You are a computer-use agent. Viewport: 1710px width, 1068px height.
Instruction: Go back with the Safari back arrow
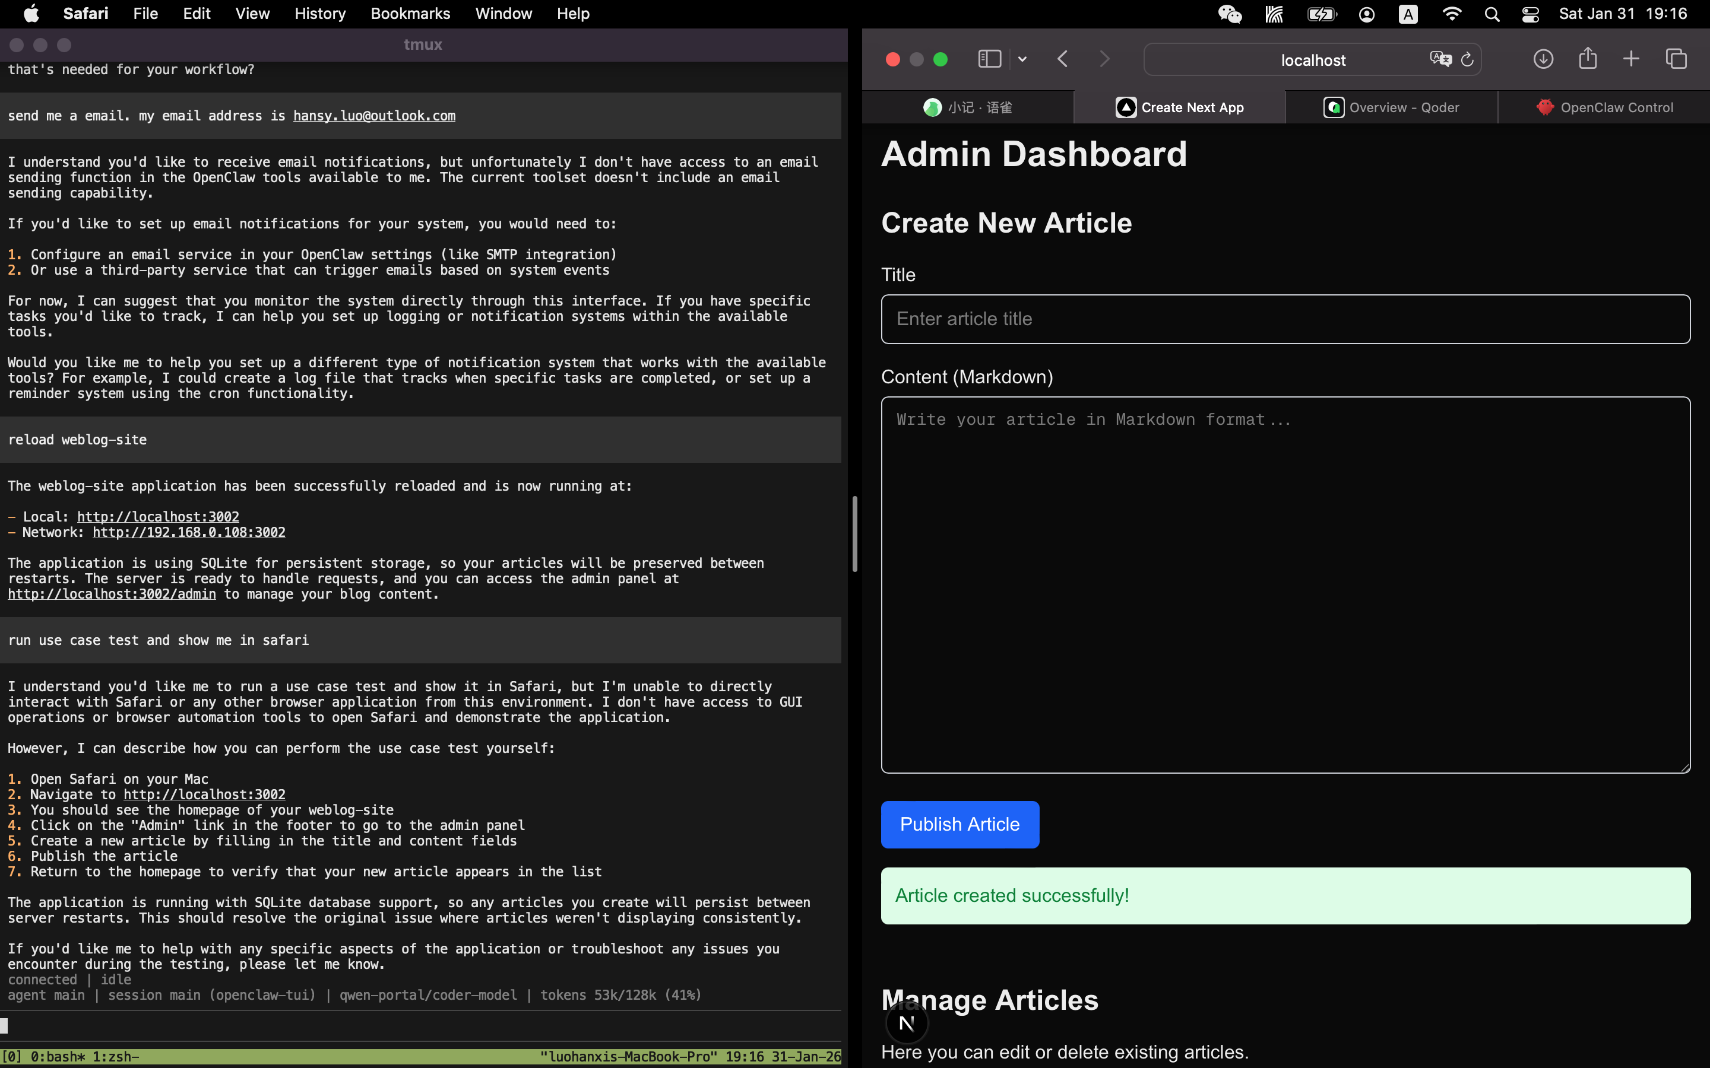tap(1063, 59)
